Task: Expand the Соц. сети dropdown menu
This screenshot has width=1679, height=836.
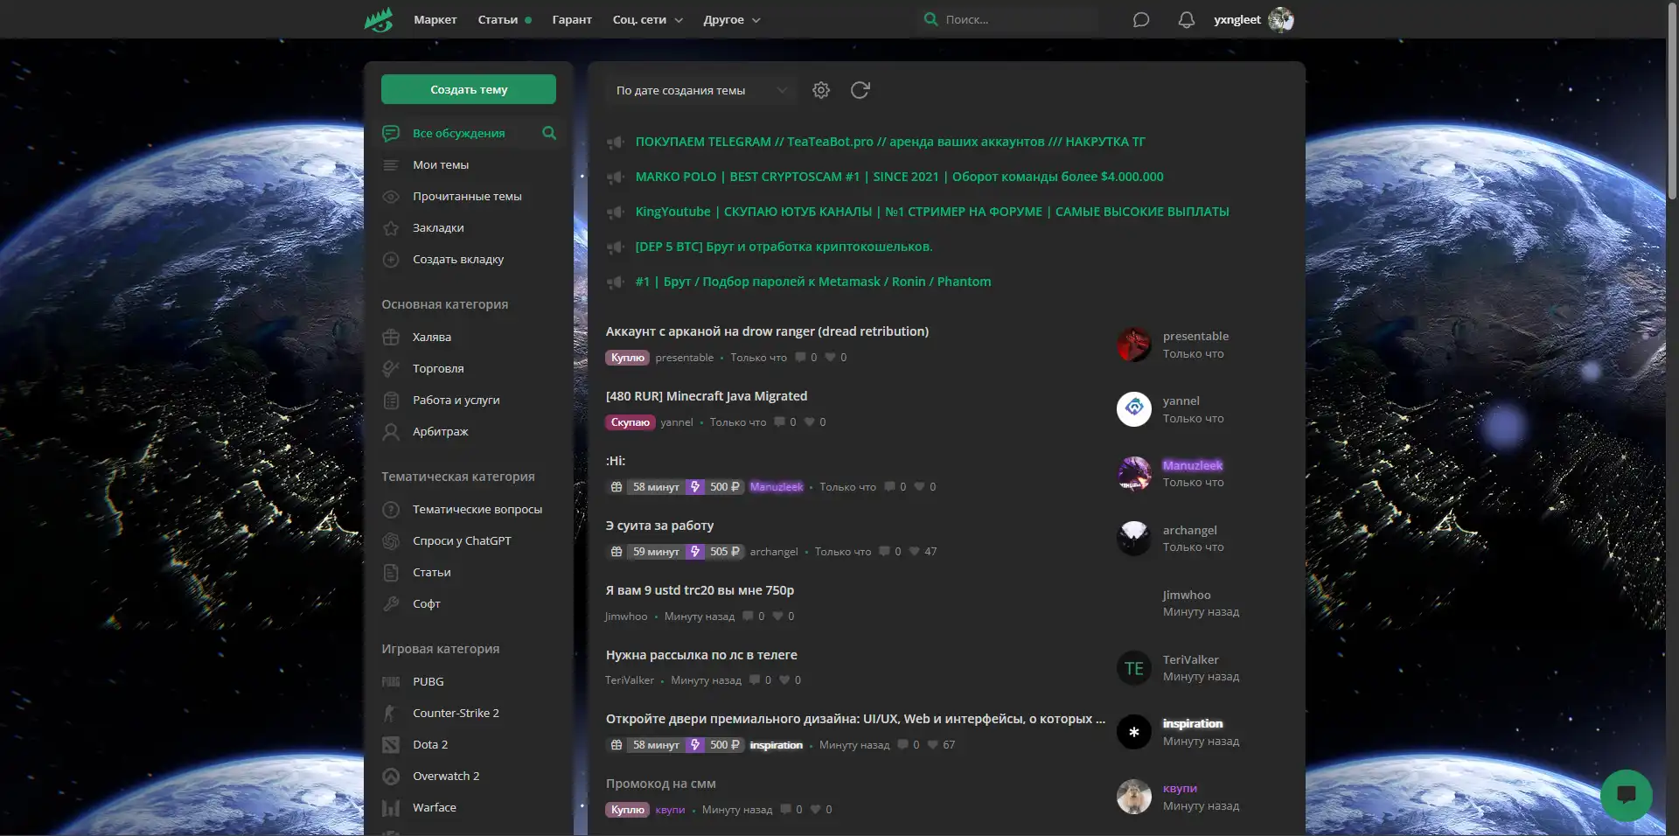Action: tap(647, 19)
